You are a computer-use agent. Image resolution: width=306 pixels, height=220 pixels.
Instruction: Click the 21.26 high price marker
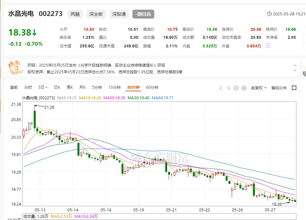(49, 107)
